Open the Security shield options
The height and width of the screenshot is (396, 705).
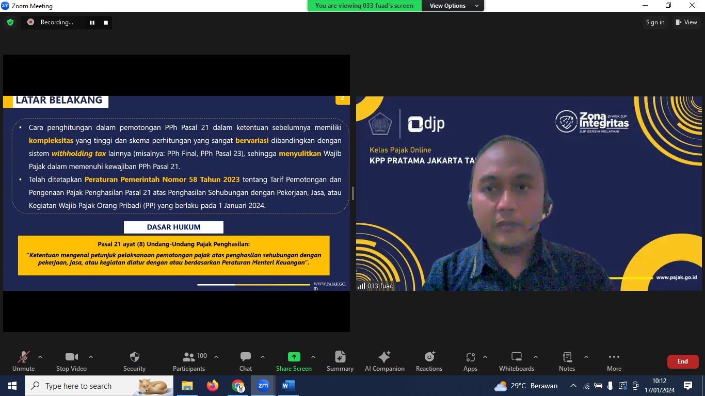click(x=134, y=361)
